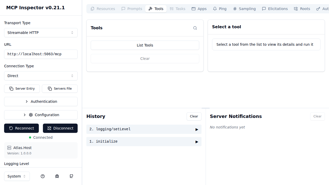The width and height of the screenshot is (329, 185).
Task: Expand the Authentication section
Action: coord(41,101)
